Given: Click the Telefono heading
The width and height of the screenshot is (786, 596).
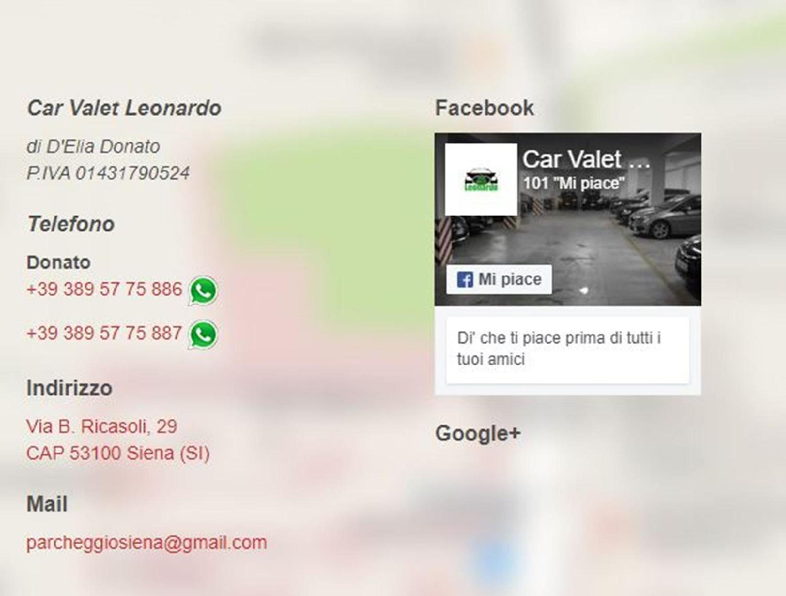Looking at the screenshot, I should click(x=71, y=224).
